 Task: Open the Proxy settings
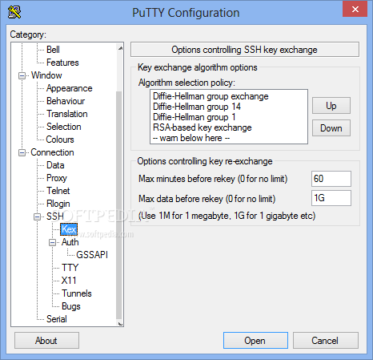(56, 178)
